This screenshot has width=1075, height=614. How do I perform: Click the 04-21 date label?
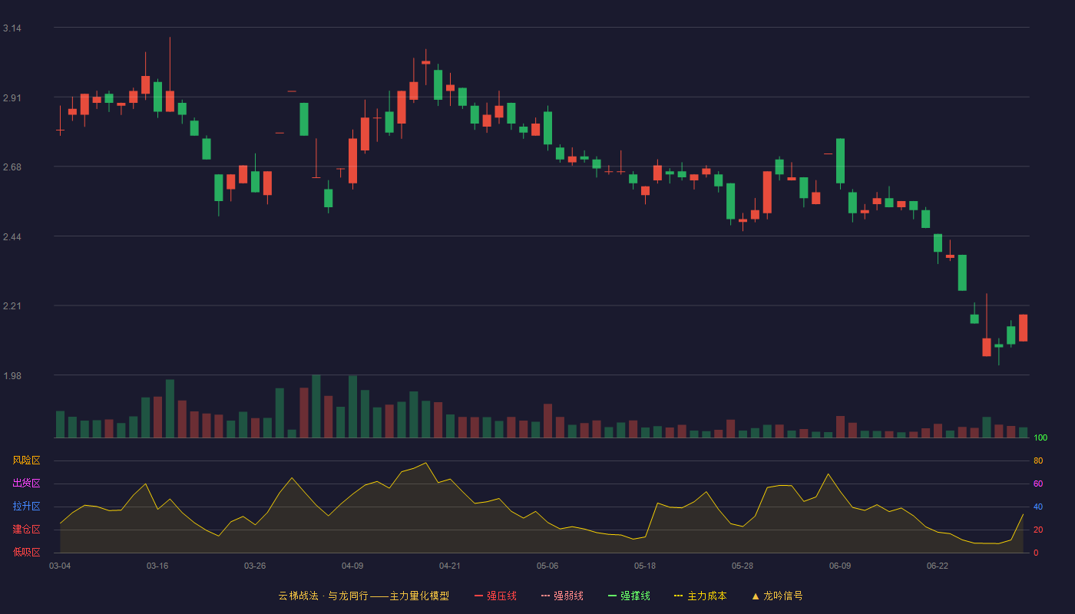450,566
